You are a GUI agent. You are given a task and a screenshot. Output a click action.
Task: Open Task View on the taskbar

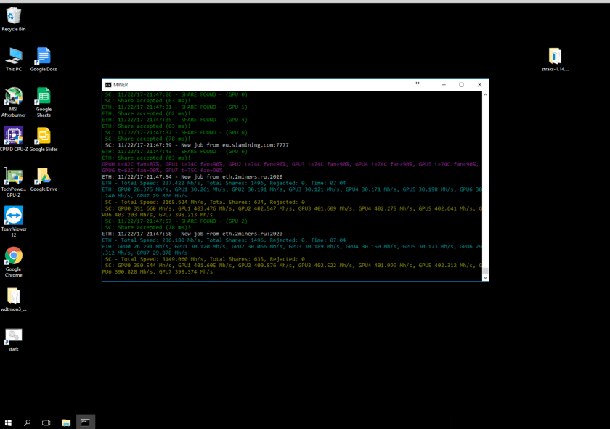pos(46,422)
